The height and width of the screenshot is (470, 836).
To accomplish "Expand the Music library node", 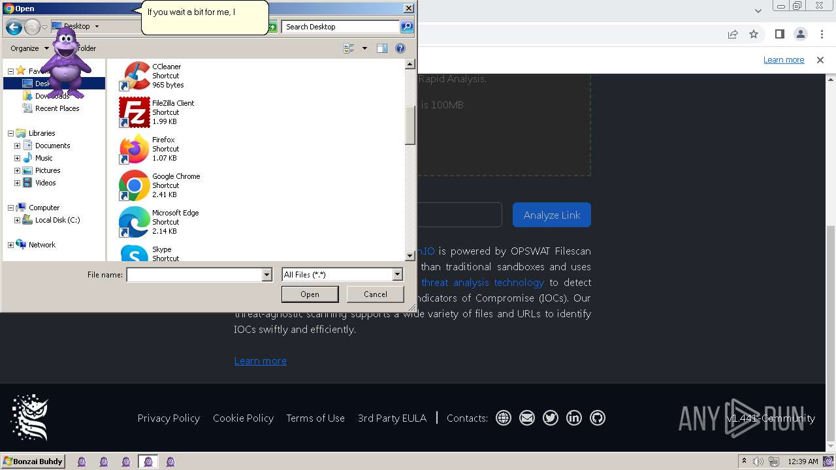I will pyautogui.click(x=17, y=158).
